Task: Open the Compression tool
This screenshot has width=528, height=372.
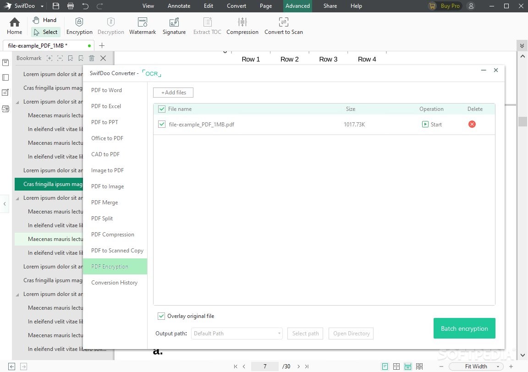Action: 242,26
